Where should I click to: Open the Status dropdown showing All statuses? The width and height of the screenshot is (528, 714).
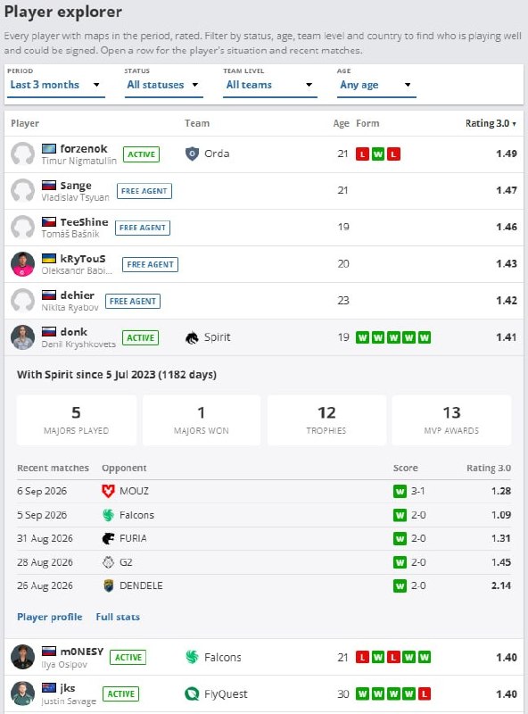pyautogui.click(x=163, y=85)
